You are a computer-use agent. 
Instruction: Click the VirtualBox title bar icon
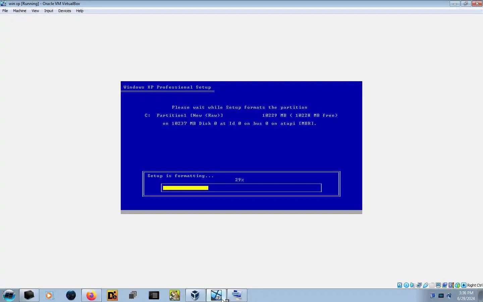pos(3,4)
